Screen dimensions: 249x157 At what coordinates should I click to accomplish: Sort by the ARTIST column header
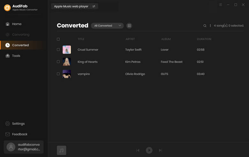(x=130, y=39)
